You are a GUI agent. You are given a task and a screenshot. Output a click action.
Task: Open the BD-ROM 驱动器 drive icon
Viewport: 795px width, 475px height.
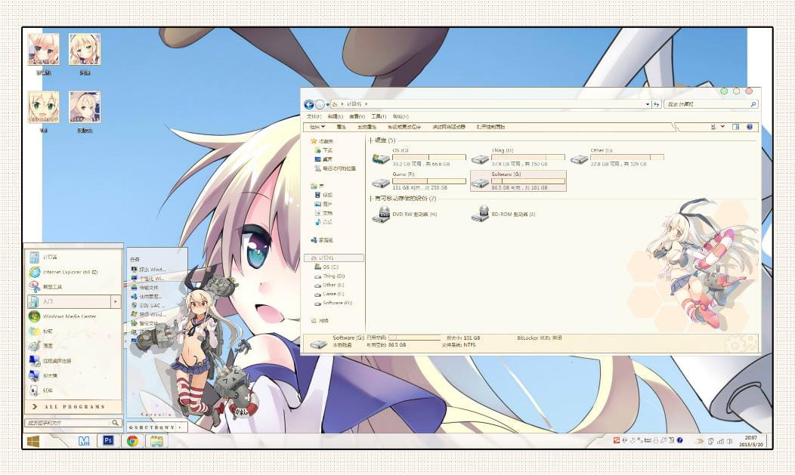coord(481,214)
